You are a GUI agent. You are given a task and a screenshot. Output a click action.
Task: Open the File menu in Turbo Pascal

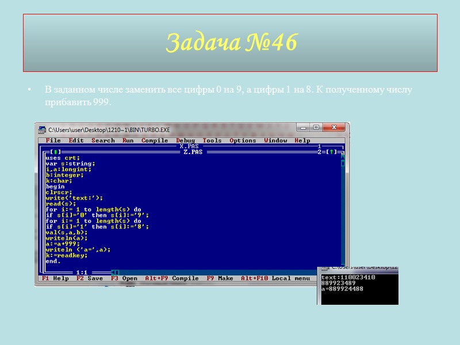click(x=53, y=140)
